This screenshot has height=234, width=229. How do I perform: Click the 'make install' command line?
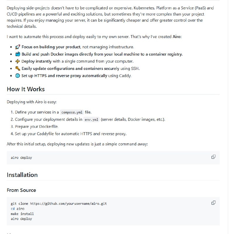pos(22,214)
